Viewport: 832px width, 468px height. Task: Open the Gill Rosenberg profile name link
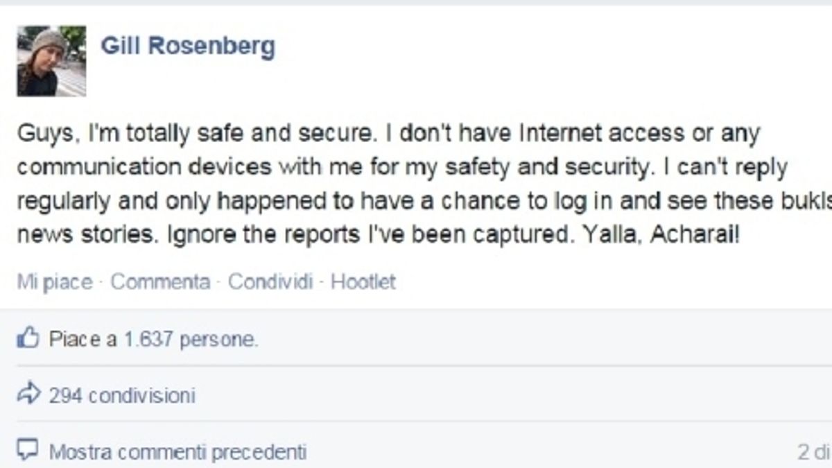click(x=188, y=47)
